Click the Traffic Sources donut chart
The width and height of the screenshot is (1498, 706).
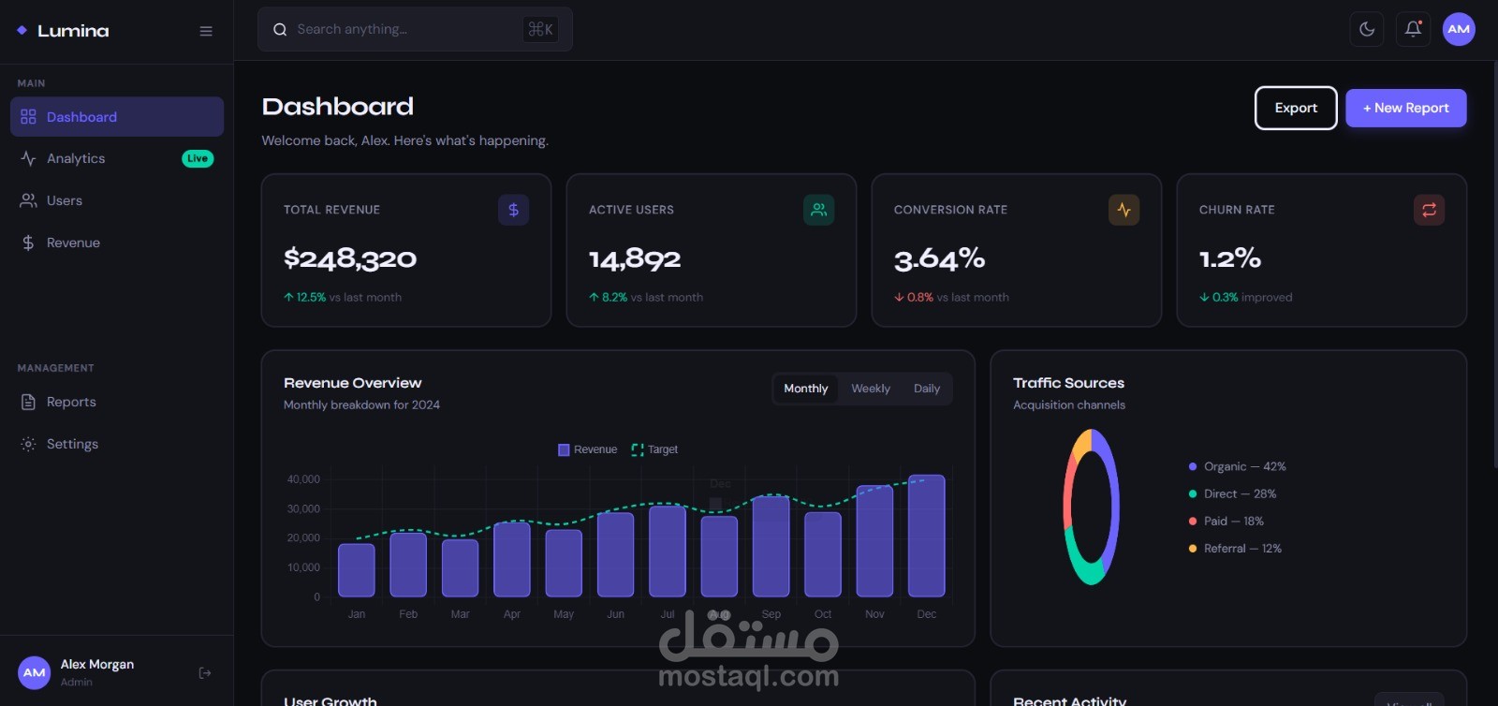pos(1092,507)
